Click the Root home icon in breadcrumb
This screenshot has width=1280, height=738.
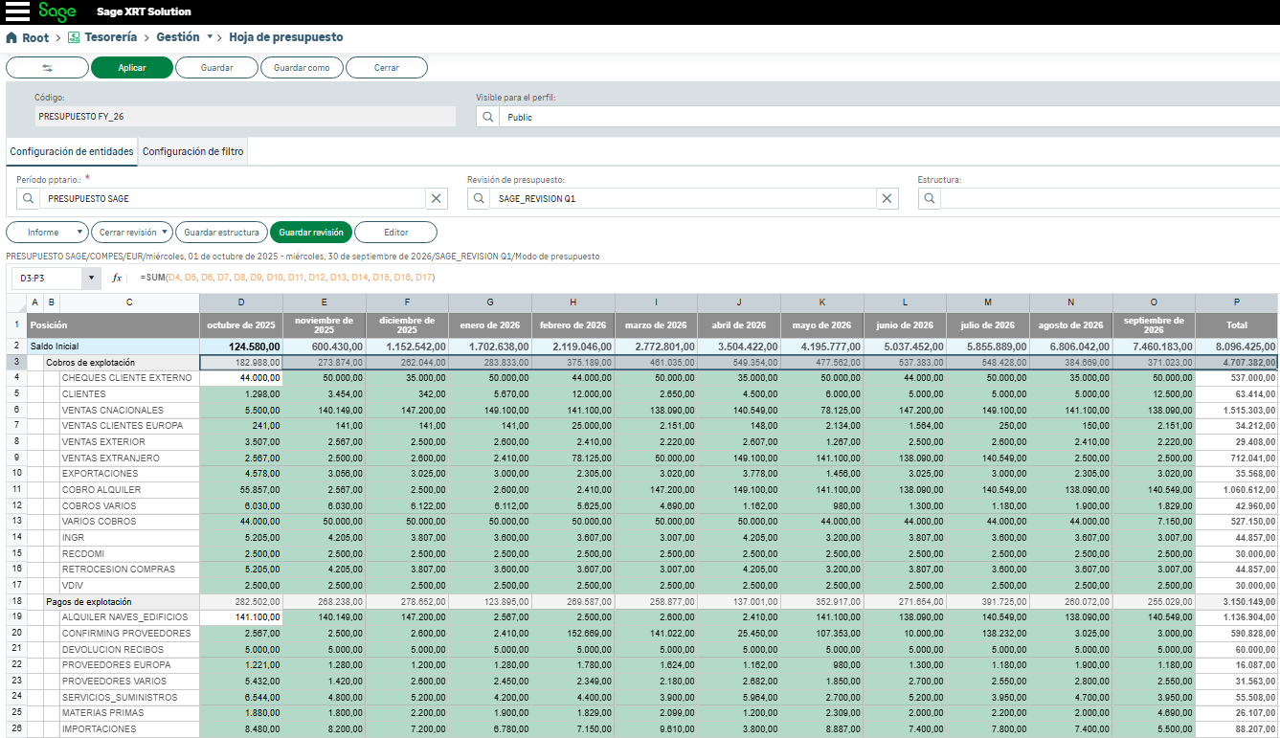(x=11, y=37)
